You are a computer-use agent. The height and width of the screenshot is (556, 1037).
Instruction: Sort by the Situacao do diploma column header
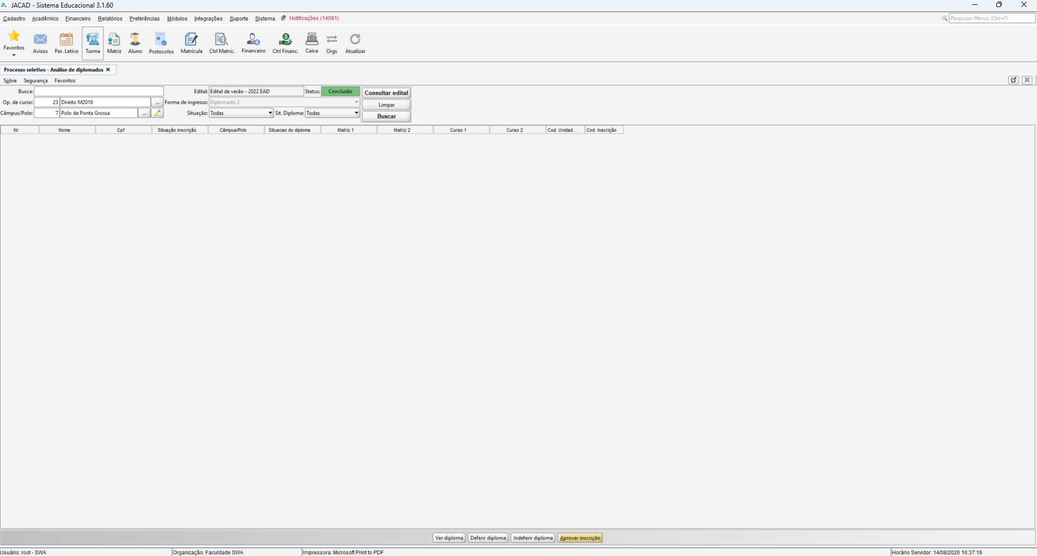point(293,130)
